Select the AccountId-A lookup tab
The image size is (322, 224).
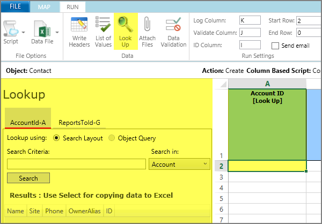coord(28,118)
